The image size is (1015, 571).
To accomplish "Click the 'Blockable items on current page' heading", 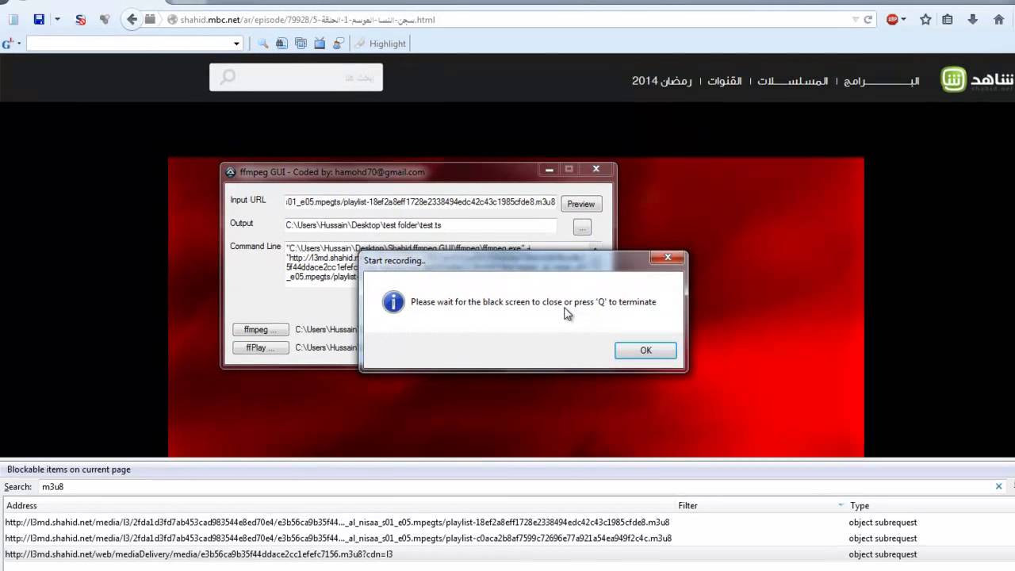I will pos(69,469).
